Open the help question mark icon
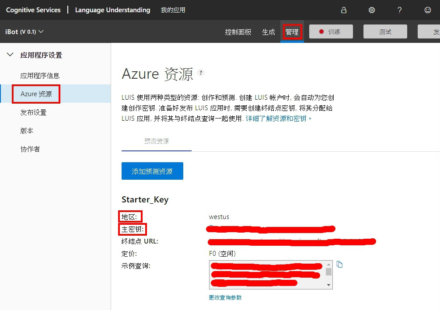440x310 pixels. pyautogui.click(x=400, y=10)
